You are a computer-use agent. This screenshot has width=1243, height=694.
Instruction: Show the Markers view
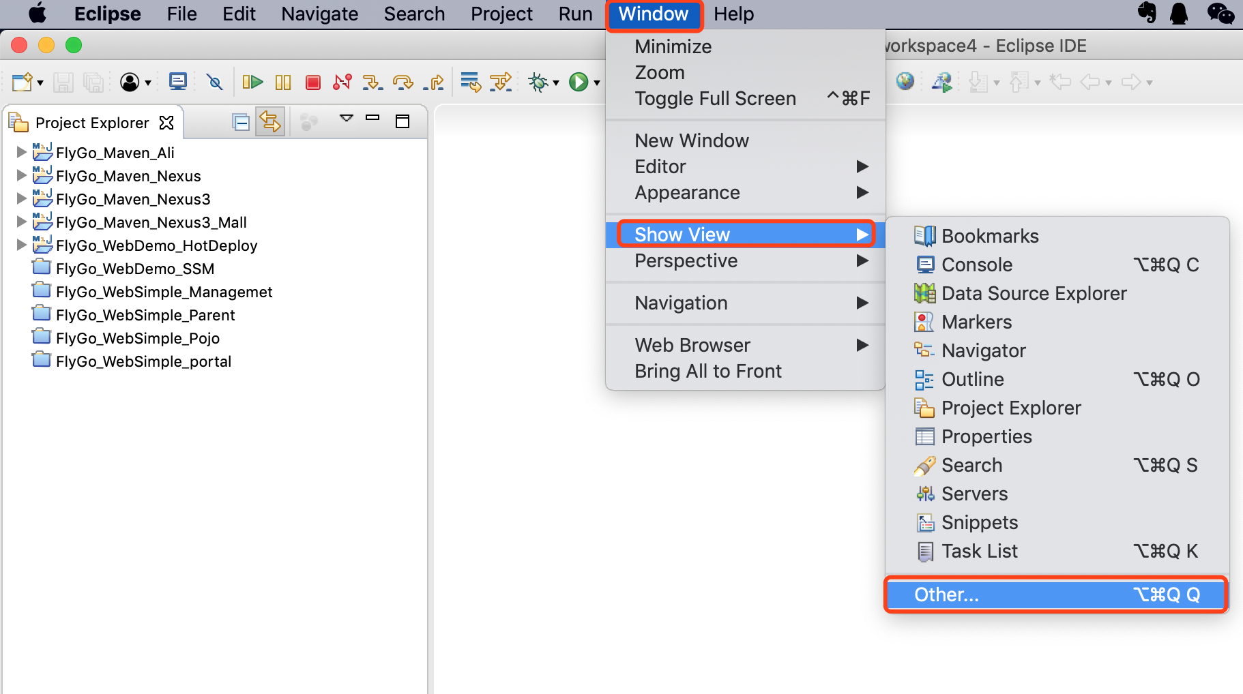[1057, 322]
